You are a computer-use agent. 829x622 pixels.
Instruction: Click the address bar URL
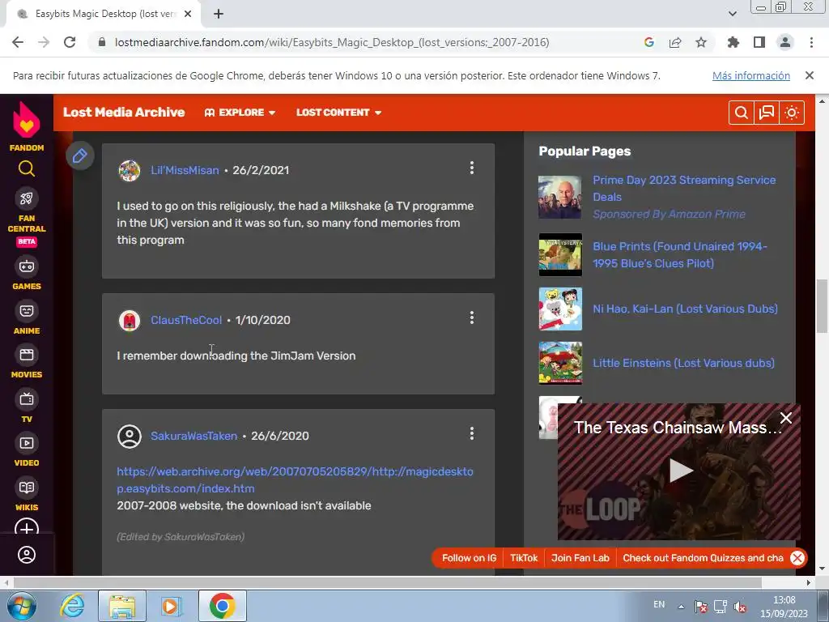(x=332, y=42)
